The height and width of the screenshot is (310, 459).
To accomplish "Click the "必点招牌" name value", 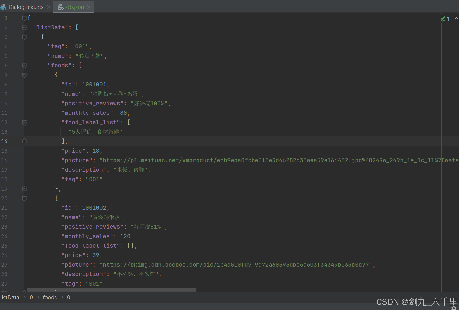I will coord(89,56).
